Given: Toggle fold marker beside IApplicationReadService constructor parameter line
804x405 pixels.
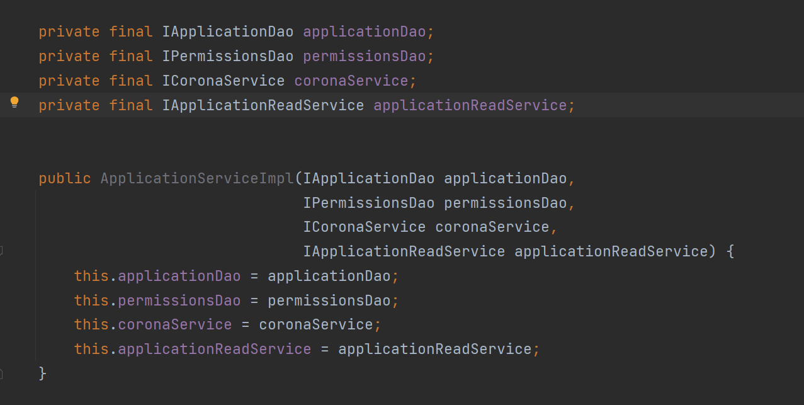Looking at the screenshot, I should 2,251.
